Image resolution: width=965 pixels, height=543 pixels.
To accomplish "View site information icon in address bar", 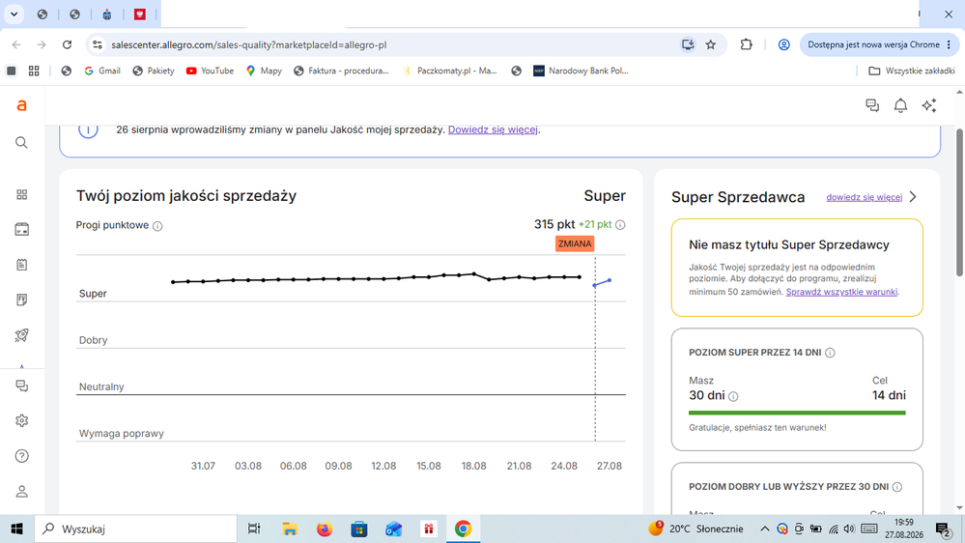I will click(98, 44).
